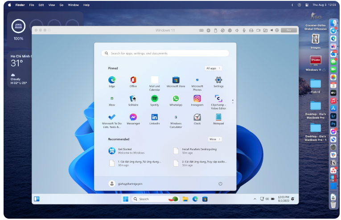Click the Parallels configuration gear icon
The image size is (341, 220).
[x=277, y=30]
